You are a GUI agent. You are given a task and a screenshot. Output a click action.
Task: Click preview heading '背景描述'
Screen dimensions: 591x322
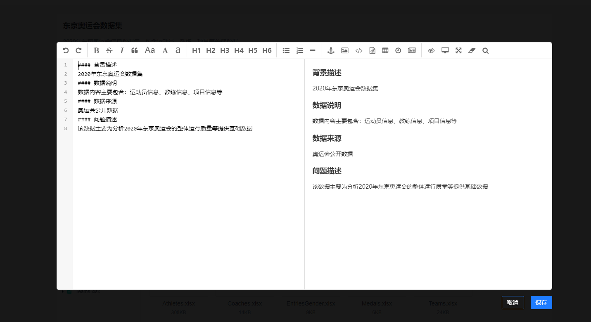[x=327, y=73]
